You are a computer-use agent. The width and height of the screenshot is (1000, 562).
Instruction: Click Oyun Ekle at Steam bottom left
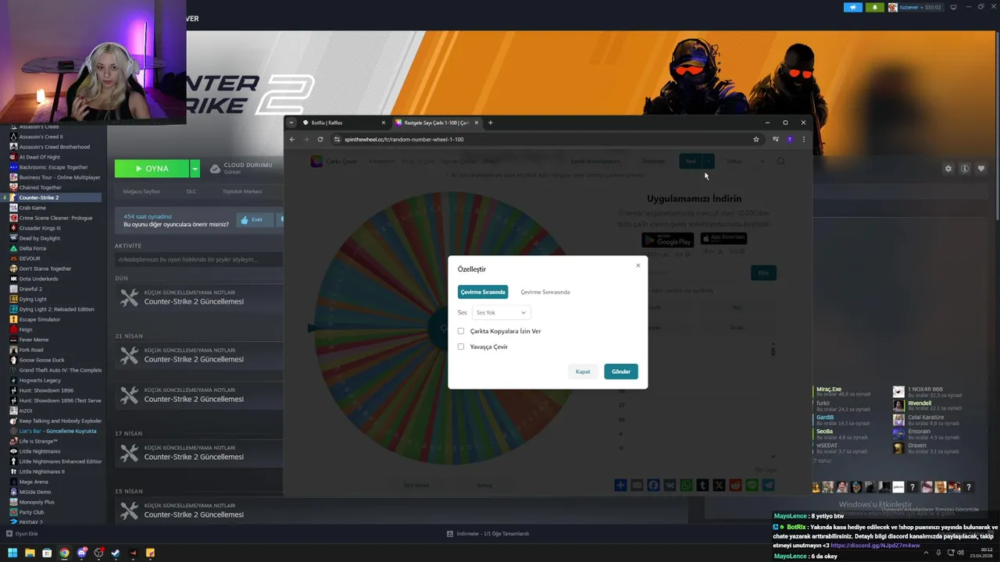(x=22, y=534)
